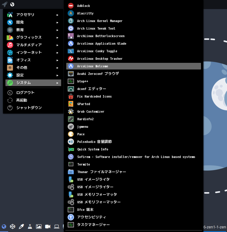227x232 pixels.
Task: Click the video camera icon in bottom panel
Action: pyautogui.click(x=48, y=226)
